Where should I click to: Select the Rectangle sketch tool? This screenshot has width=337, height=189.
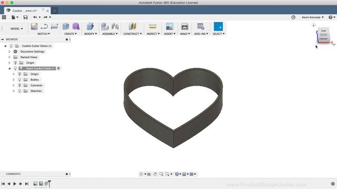coord(54,26)
